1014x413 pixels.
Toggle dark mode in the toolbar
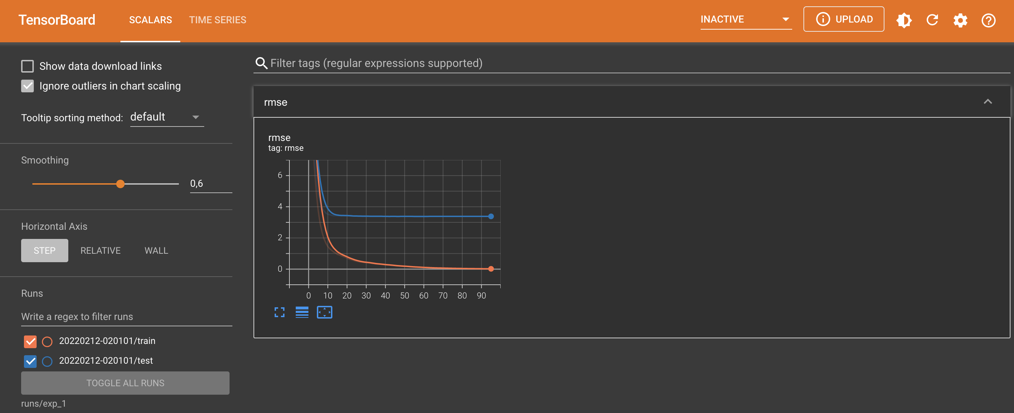[904, 20]
